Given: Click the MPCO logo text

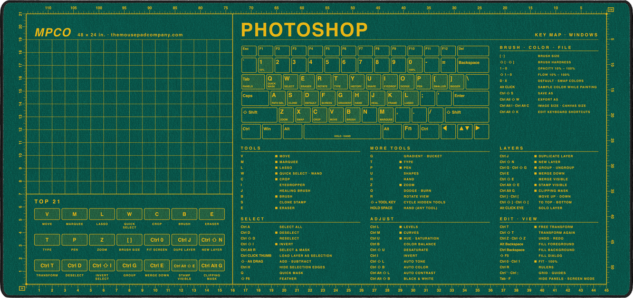Looking at the screenshot, I should point(53,33).
